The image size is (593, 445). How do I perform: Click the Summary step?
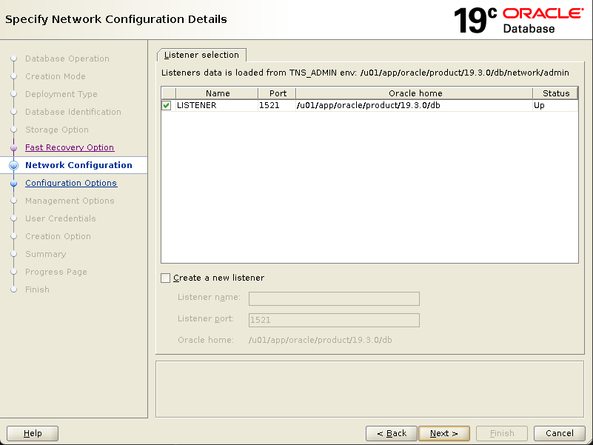tap(46, 254)
